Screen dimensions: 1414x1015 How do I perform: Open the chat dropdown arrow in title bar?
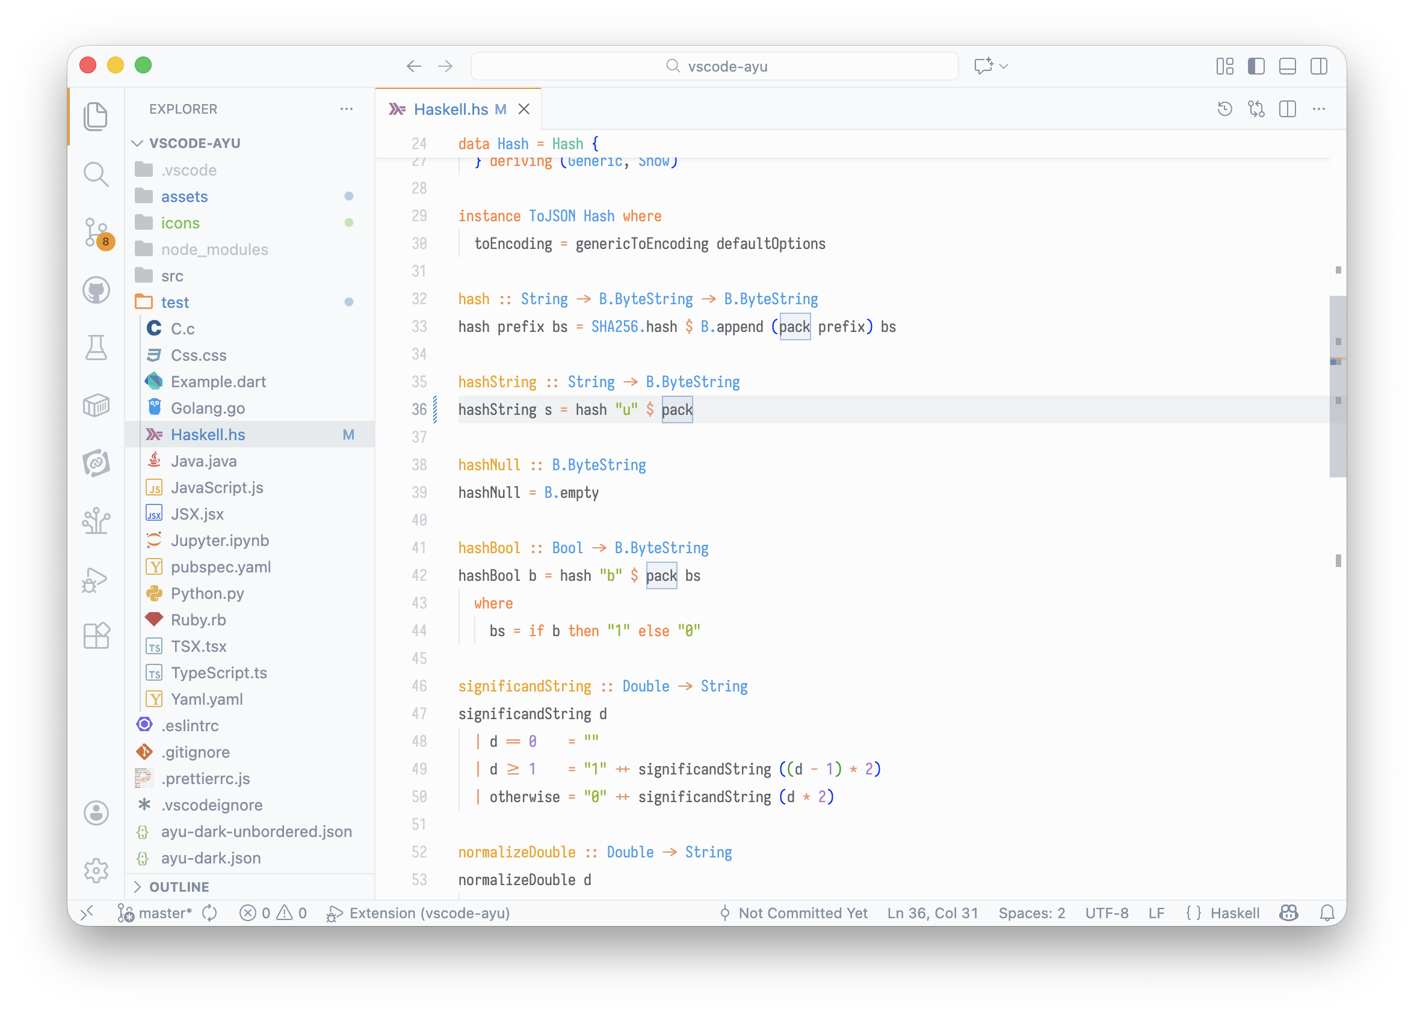[1004, 66]
